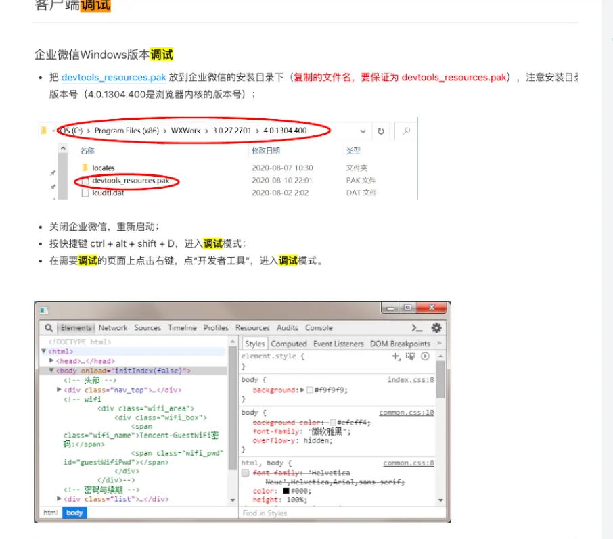Open the Audits tab
613x539 pixels.
tap(288, 328)
